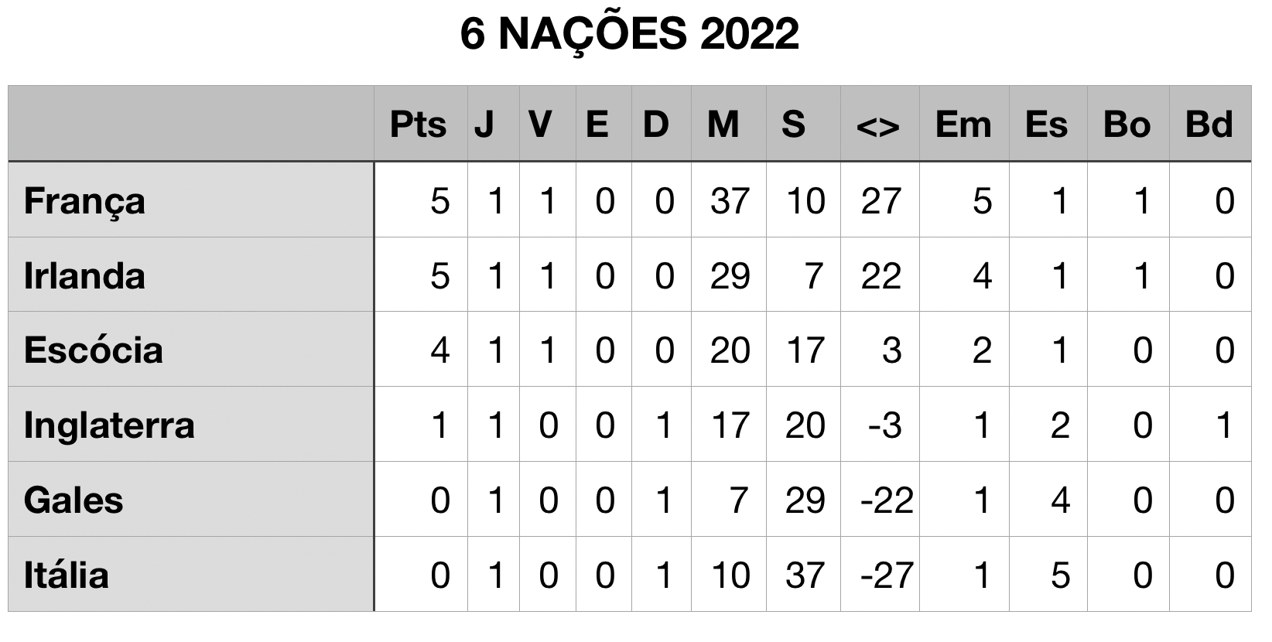
Task: Select Inglaterra's Bd cell showing 1
Action: (1210, 425)
